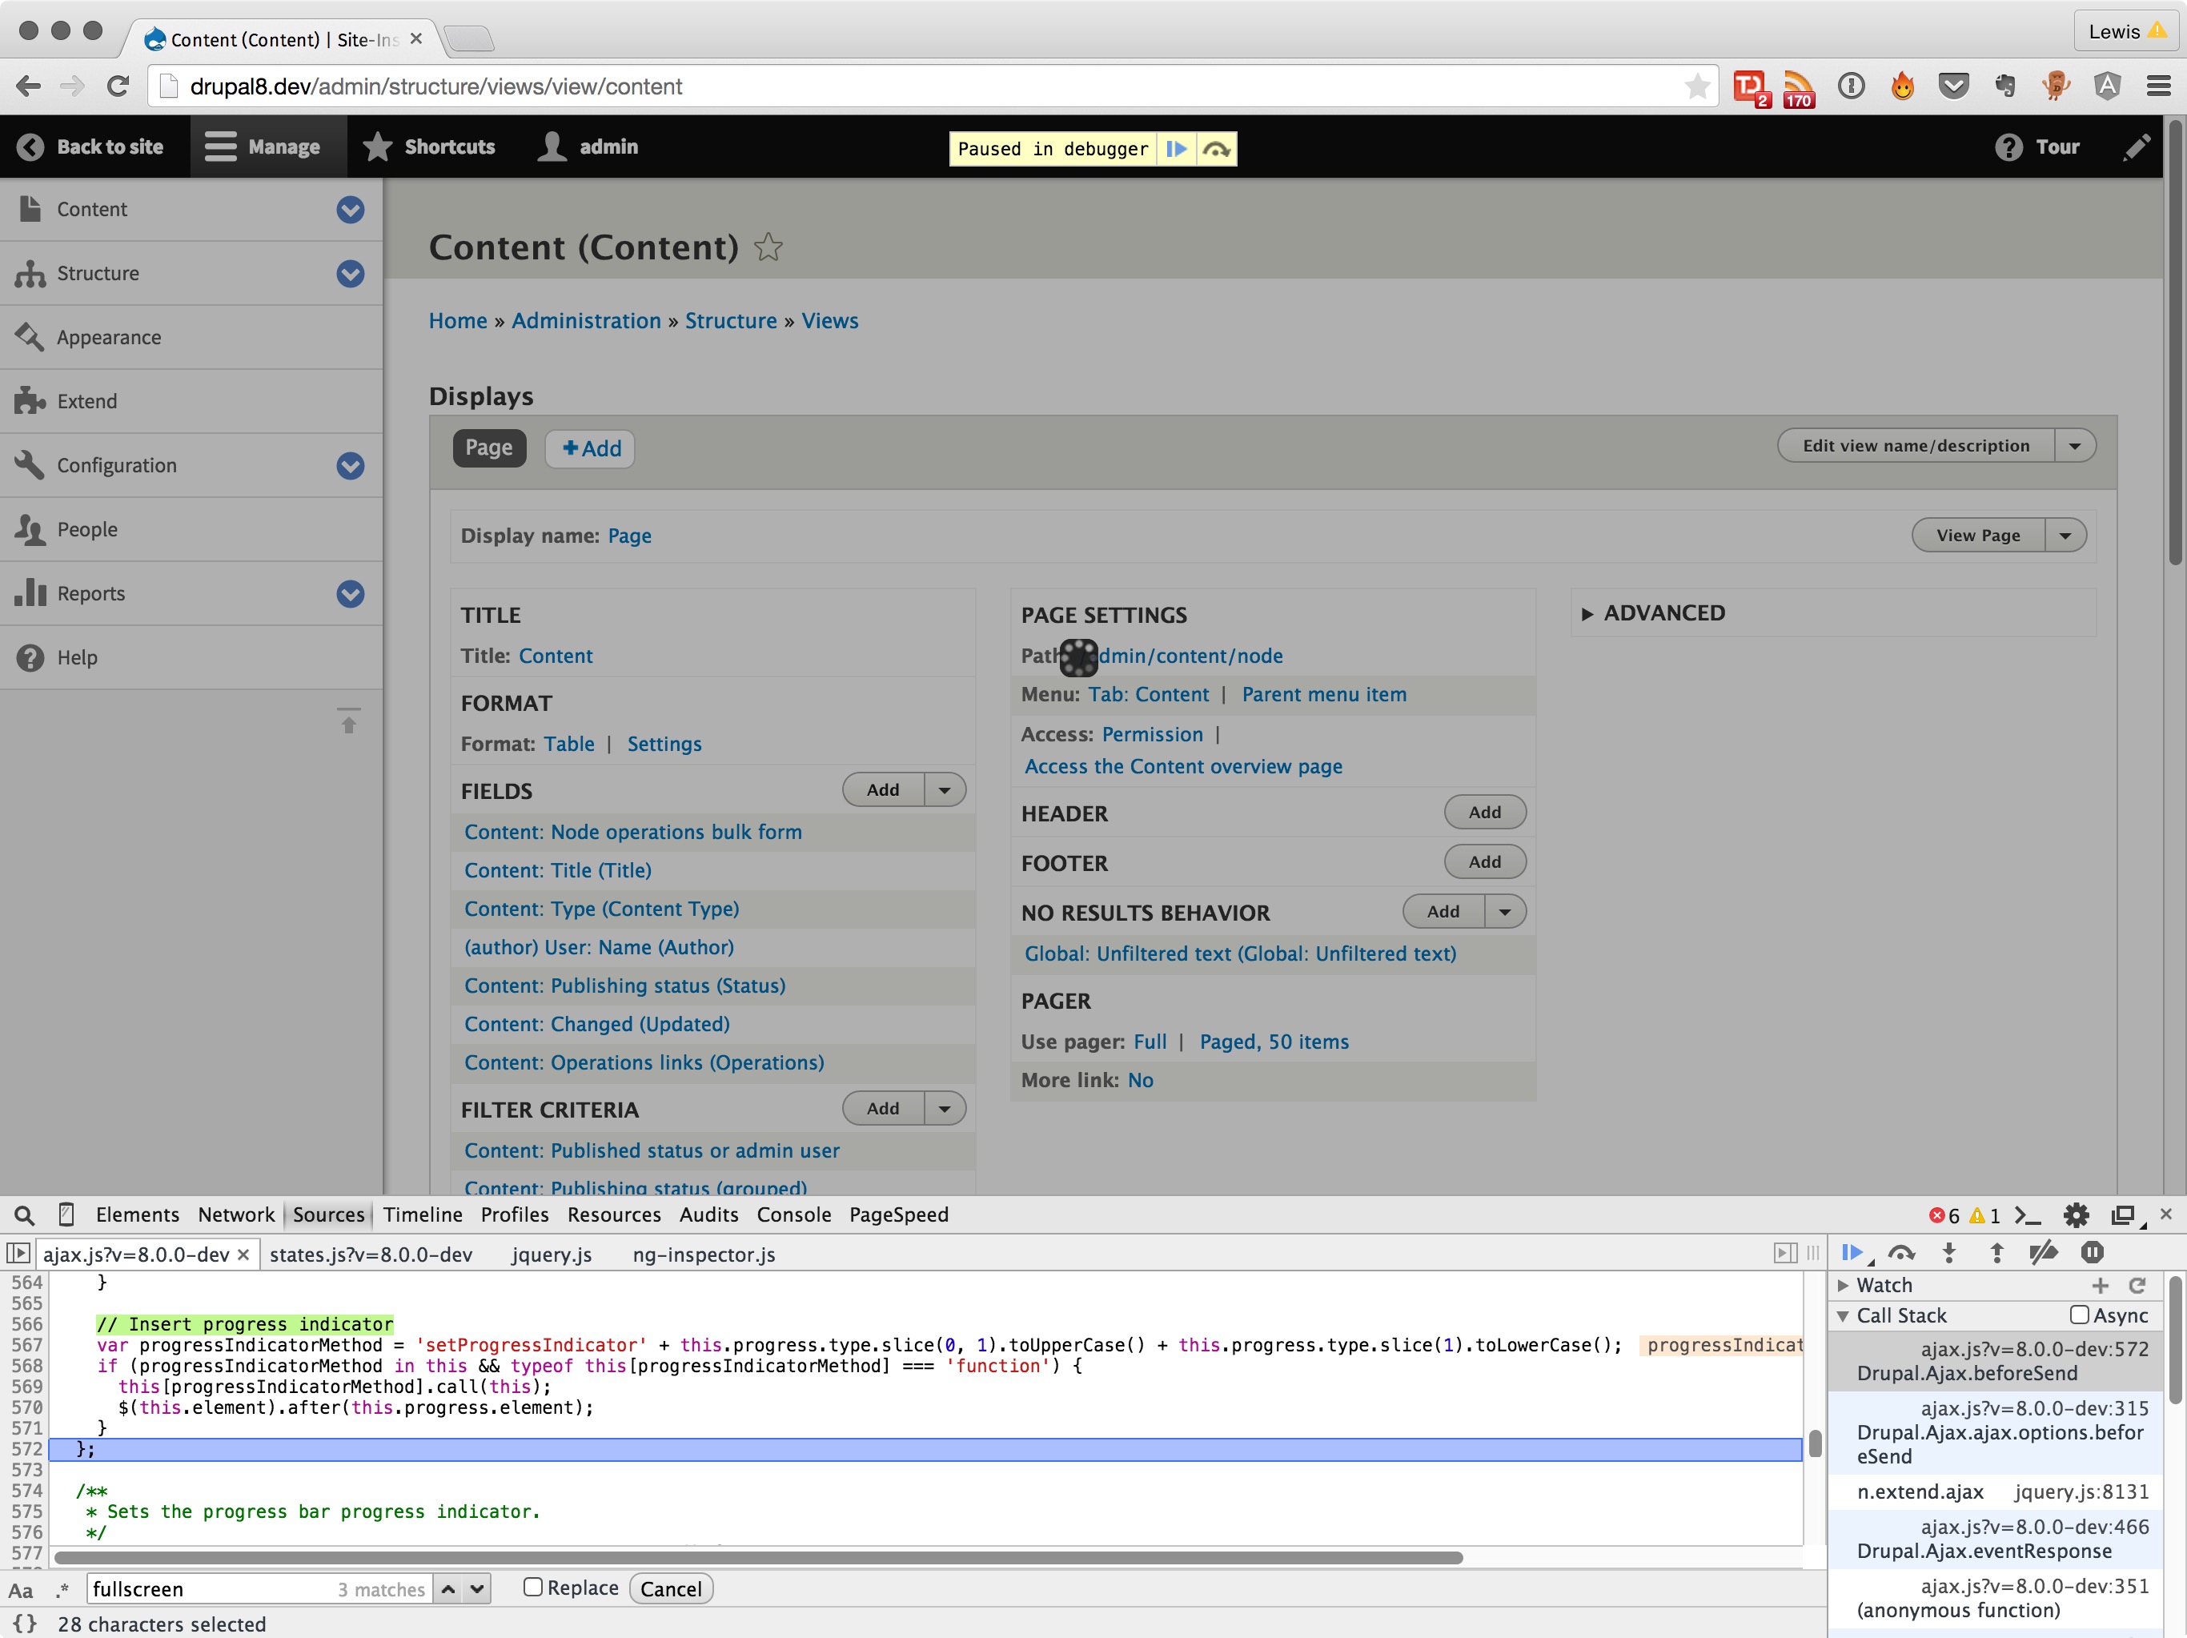Screen dimensions: 2187x1638
Task: Refresh the watch expressions
Action: (x=2137, y=1285)
